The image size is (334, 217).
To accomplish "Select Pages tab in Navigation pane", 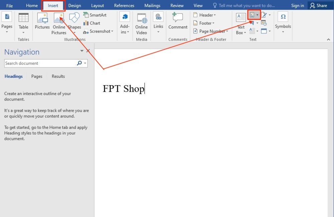I will click(x=37, y=76).
